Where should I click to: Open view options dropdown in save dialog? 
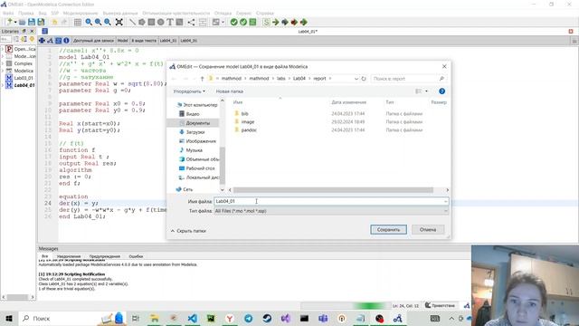tap(426, 91)
